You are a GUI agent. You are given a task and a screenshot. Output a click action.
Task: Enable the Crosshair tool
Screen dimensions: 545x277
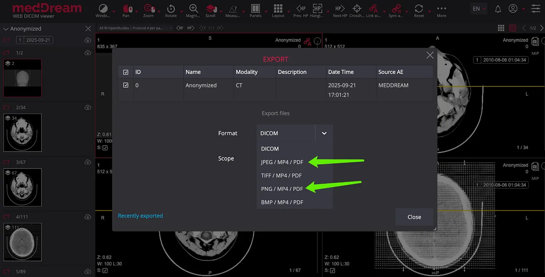coord(357,9)
